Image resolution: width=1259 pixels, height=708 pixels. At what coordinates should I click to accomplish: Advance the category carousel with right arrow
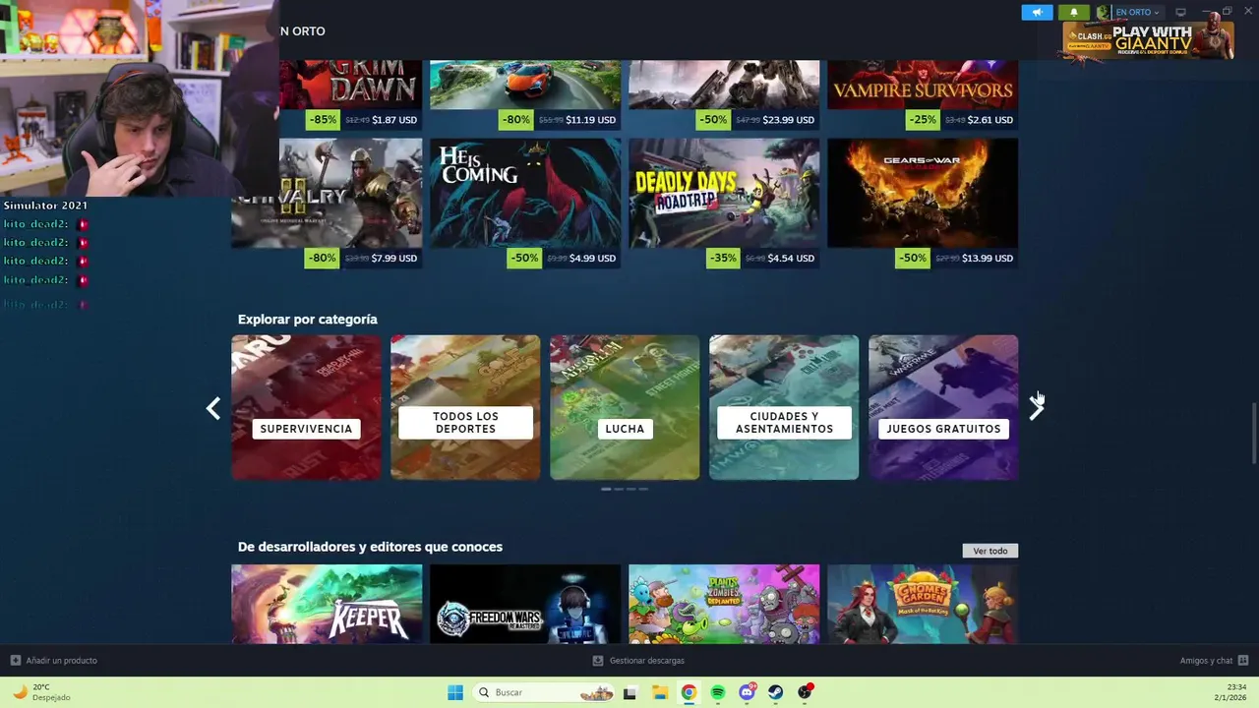pyautogui.click(x=1036, y=408)
